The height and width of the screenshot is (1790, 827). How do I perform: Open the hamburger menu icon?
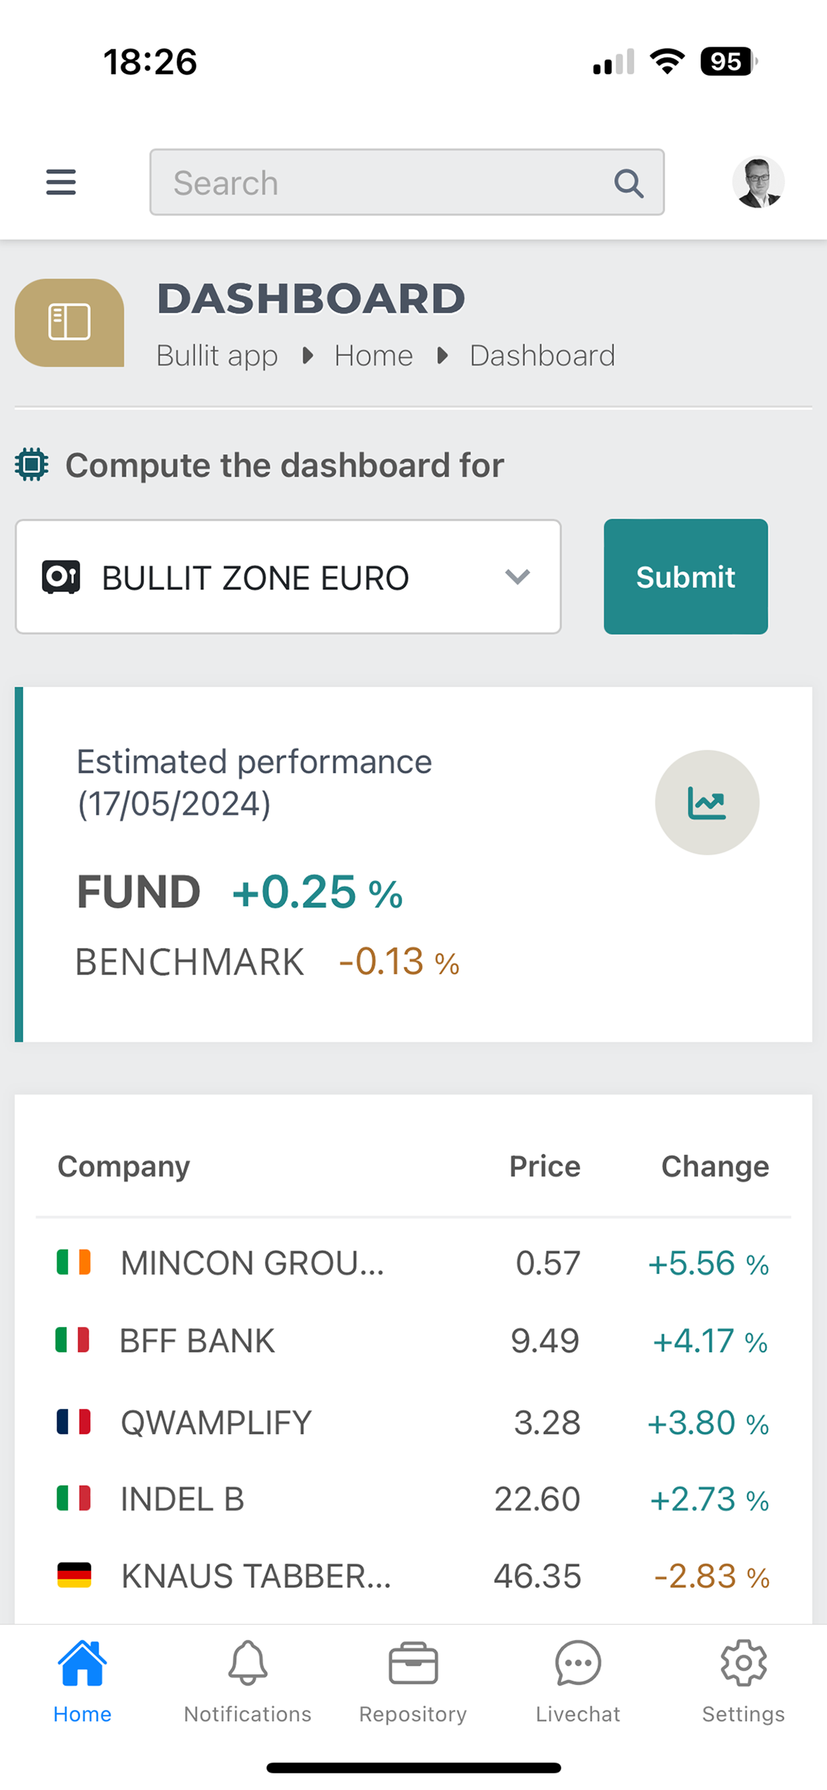[x=61, y=182]
